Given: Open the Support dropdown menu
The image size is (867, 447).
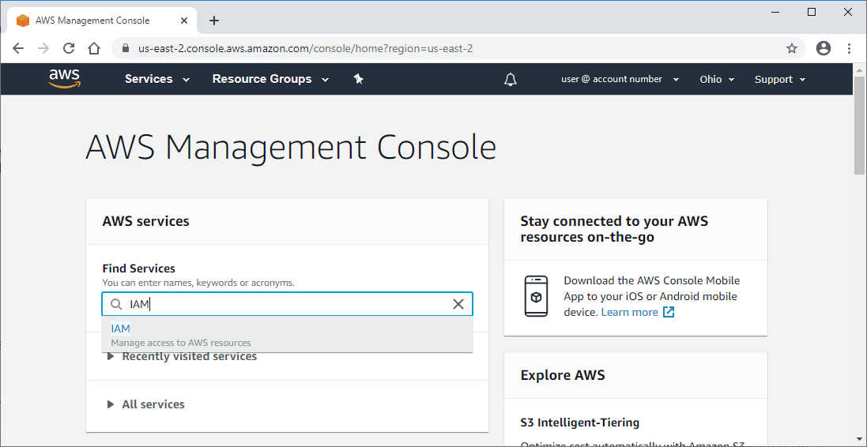Looking at the screenshot, I should [780, 79].
